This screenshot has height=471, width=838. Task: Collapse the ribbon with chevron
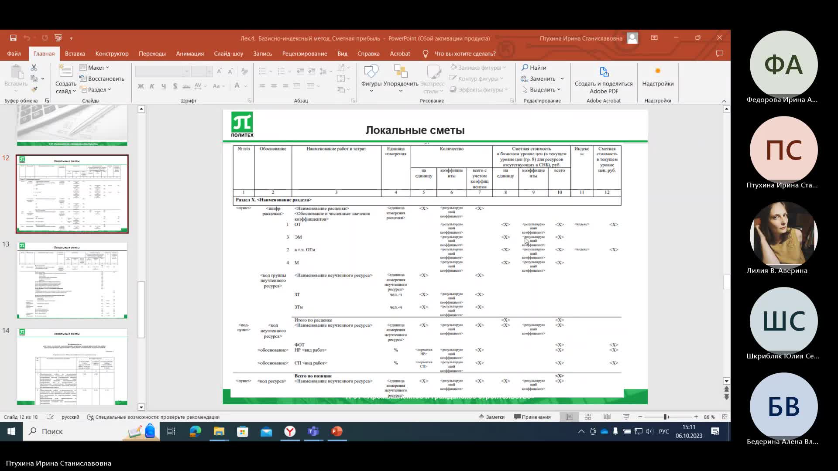tap(724, 101)
